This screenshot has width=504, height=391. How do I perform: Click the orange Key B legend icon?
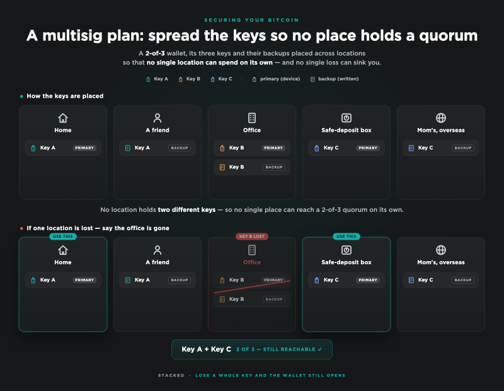[181, 79]
